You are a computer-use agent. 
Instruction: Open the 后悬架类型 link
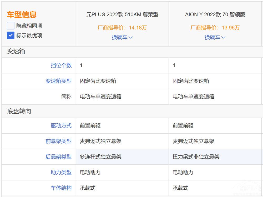[x=58, y=157]
